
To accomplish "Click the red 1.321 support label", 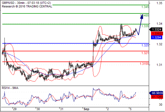I will [145, 53].
